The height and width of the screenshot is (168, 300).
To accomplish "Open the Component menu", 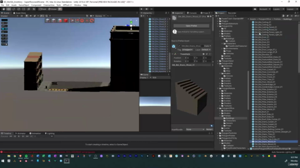I will tap(36, 5).
